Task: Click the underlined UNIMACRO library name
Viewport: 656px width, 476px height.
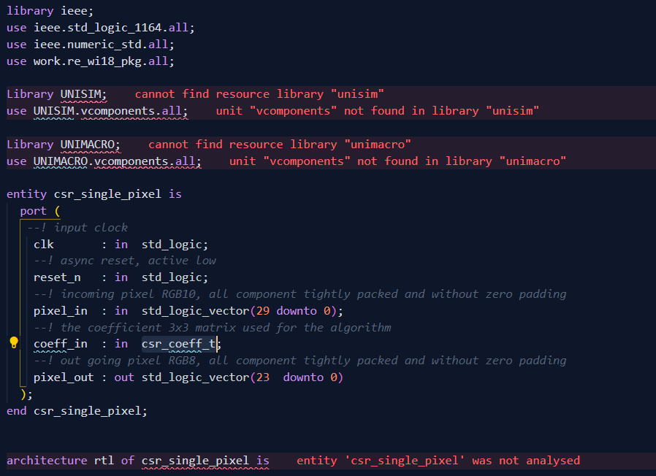Action: point(86,144)
